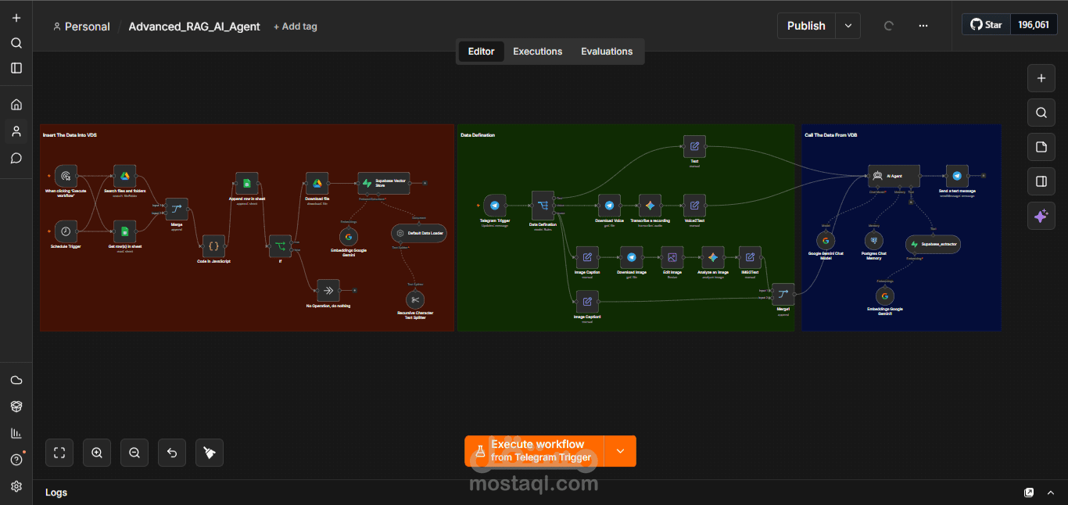
Task: Switch to the Evaluations tab
Action: 607,52
